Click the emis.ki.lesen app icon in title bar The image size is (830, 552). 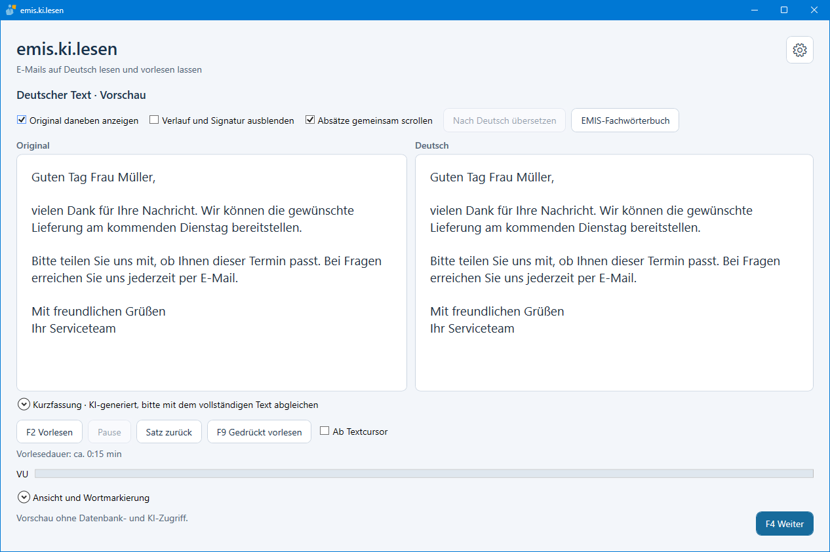[x=10, y=10]
